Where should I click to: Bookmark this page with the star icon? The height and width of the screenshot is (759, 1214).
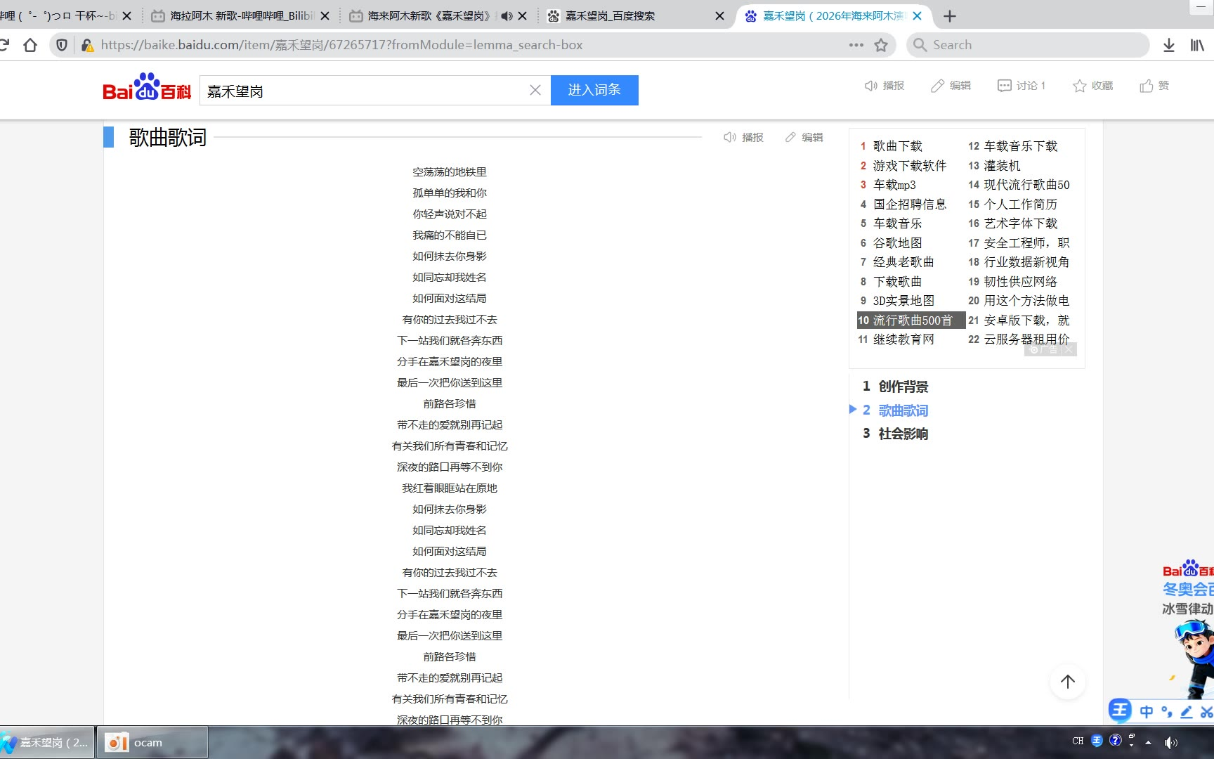click(881, 45)
